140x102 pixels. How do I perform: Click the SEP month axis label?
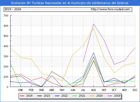104,90
